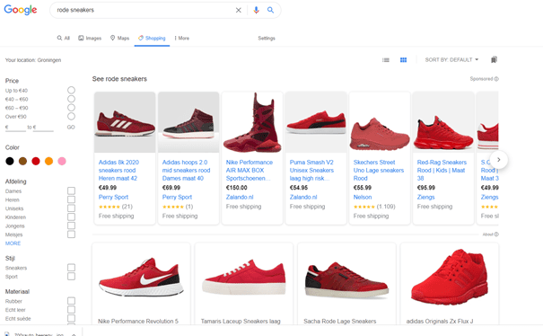
Task: Check the Dames checkbox
Action: pos(71,191)
